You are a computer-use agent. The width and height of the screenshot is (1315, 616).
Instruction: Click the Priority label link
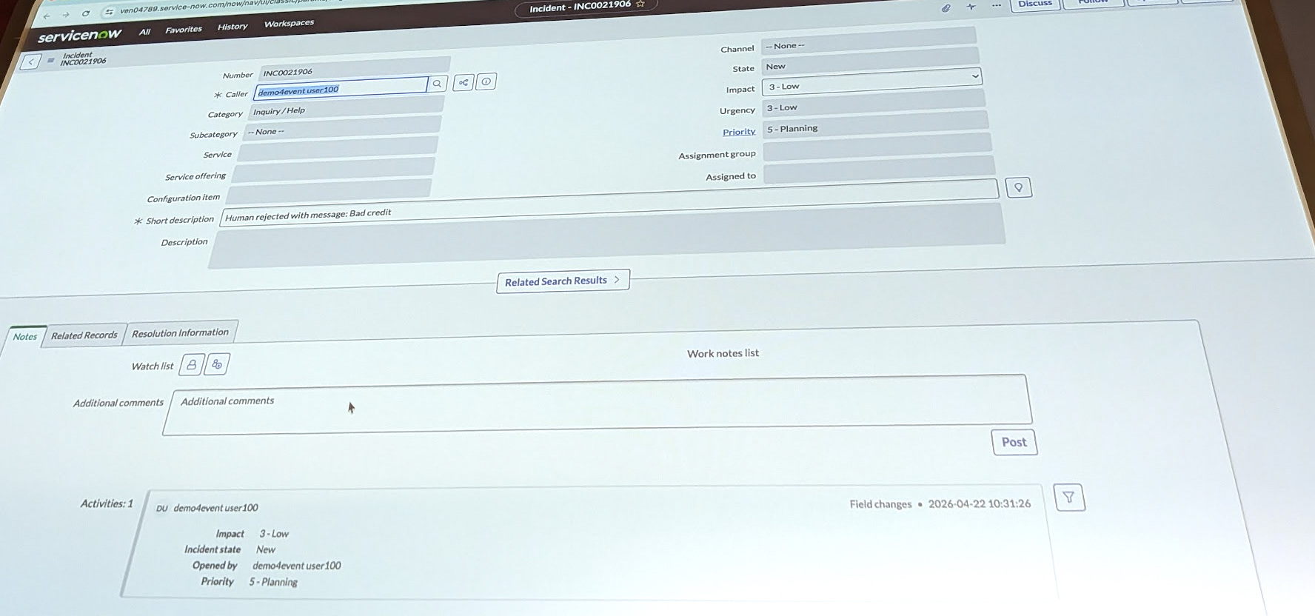pos(739,132)
